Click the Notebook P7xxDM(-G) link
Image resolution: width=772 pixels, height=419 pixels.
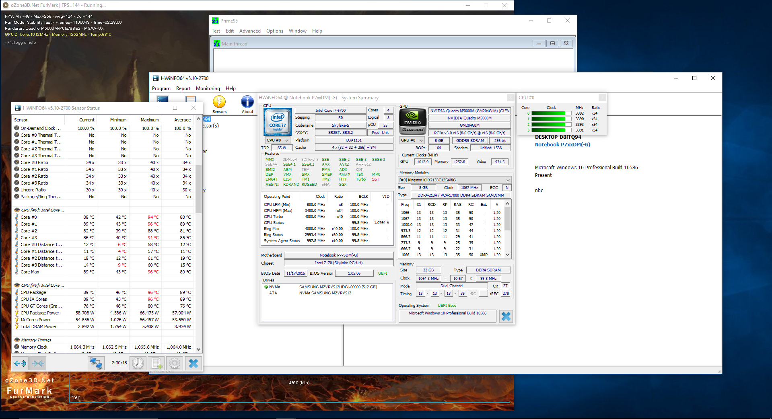562,145
